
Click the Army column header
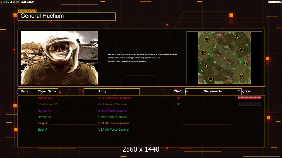coord(102,91)
